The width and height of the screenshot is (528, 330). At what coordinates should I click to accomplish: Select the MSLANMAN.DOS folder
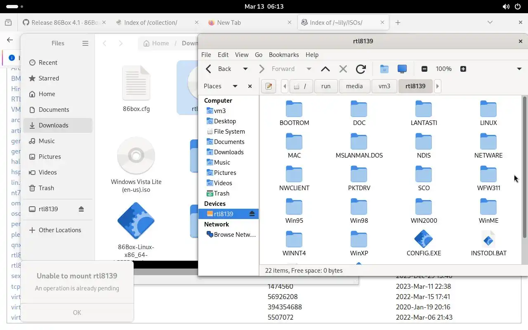click(359, 146)
